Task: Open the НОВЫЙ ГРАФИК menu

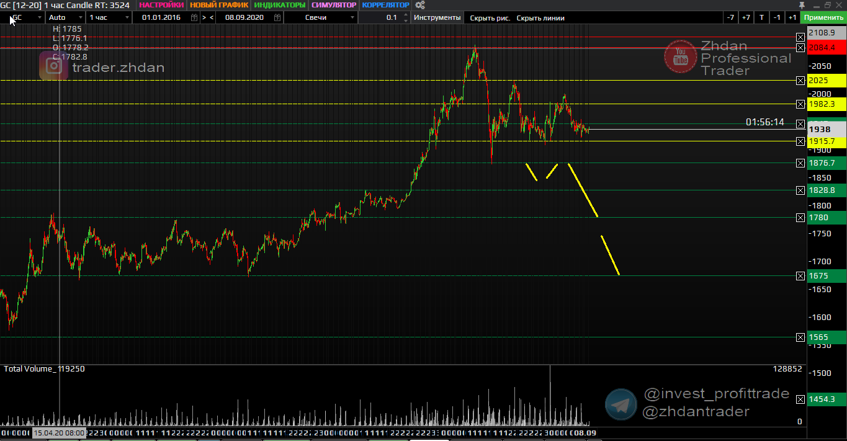Action: tap(219, 5)
